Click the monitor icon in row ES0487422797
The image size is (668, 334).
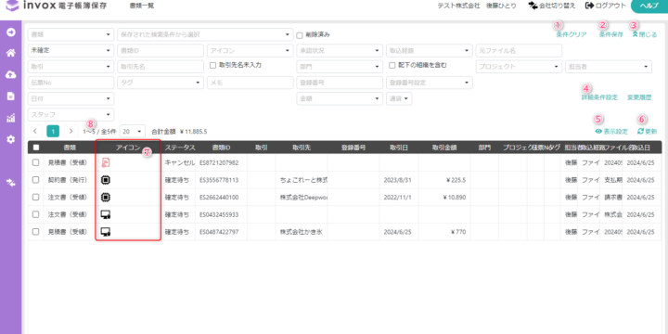[106, 232]
